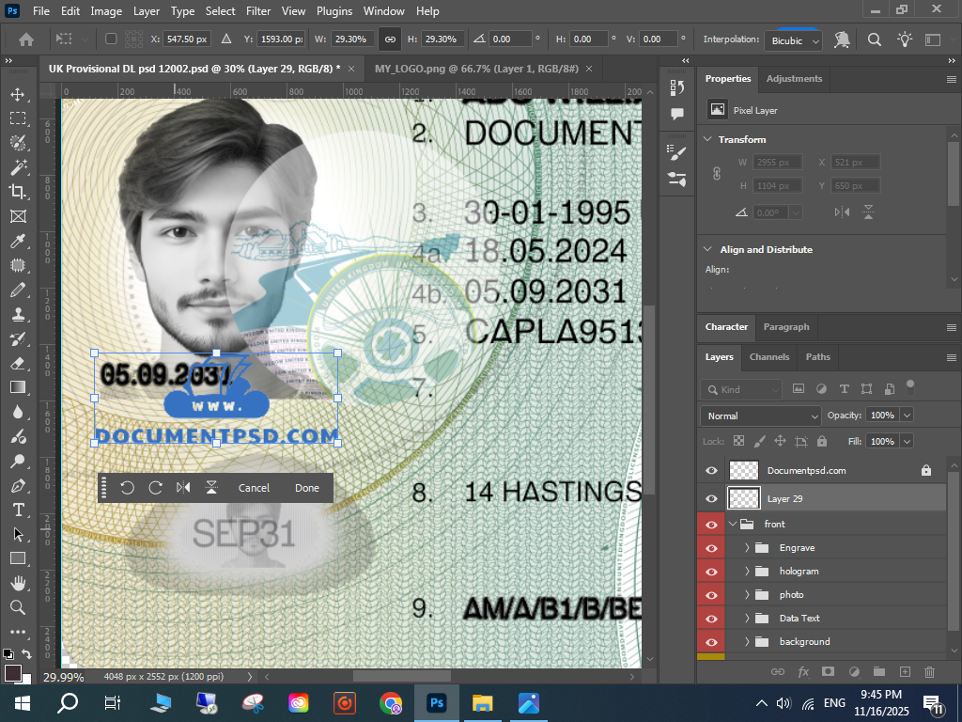Click the Cancel button in transform bar
962x722 pixels.
[254, 488]
